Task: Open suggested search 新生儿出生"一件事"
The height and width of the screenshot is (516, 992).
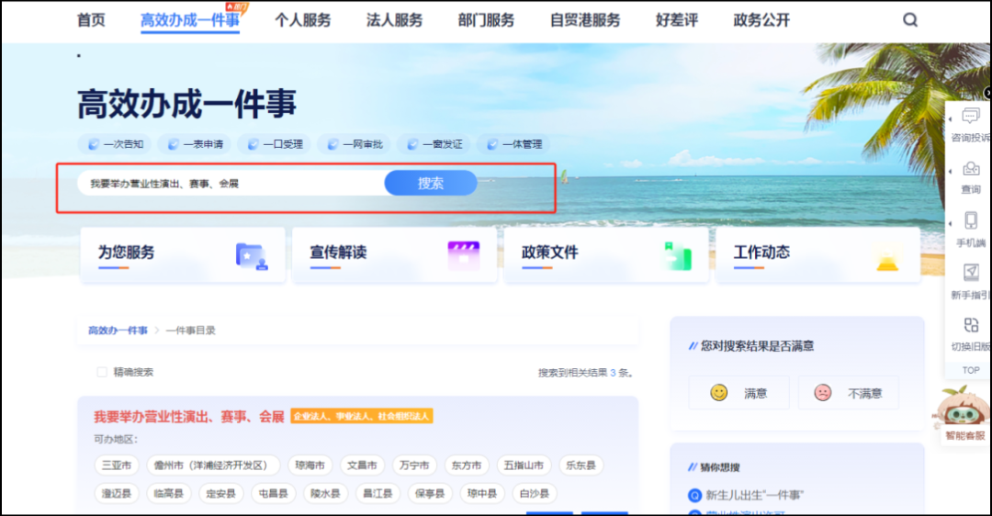Action: coord(754,495)
